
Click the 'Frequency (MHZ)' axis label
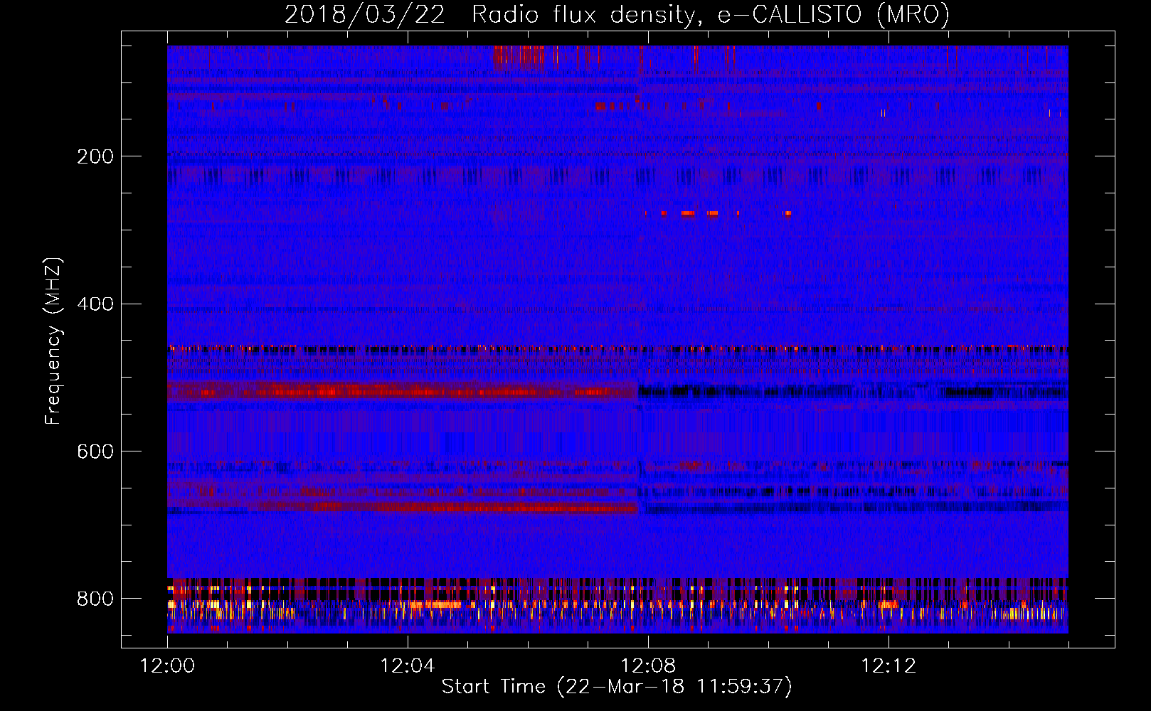(x=53, y=341)
